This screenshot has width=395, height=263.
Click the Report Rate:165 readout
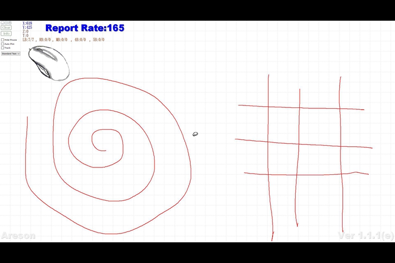coord(85,28)
